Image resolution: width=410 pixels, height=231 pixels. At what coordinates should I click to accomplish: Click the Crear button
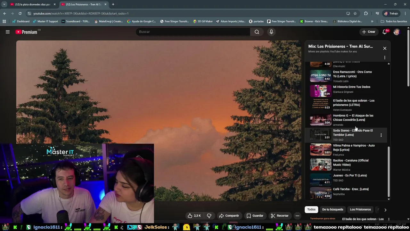coord(368,32)
